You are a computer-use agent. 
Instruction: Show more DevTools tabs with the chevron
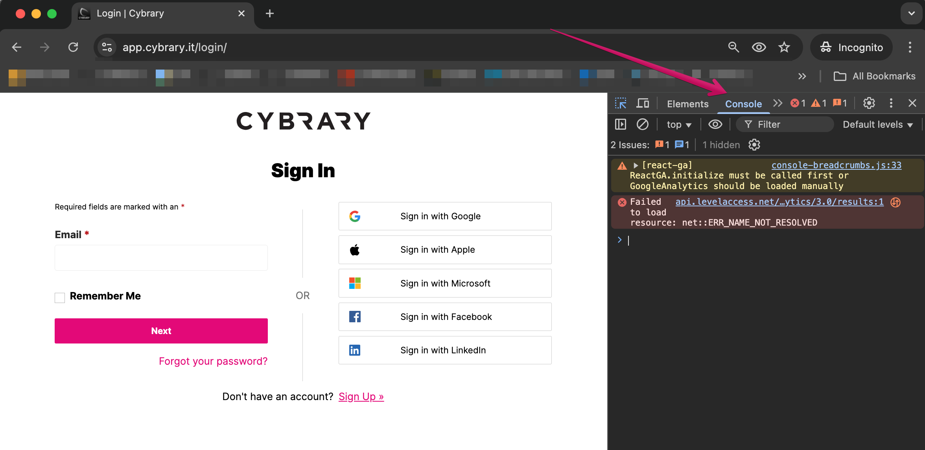tap(778, 103)
